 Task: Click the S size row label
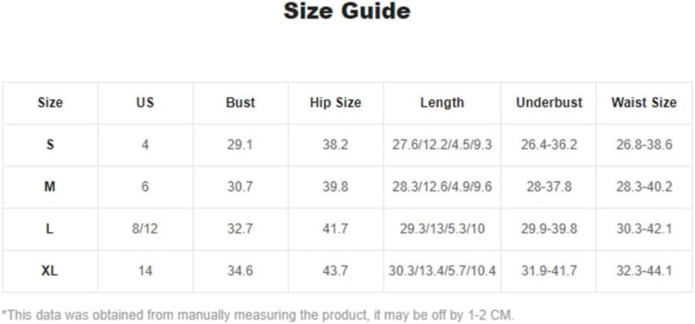pos(50,145)
